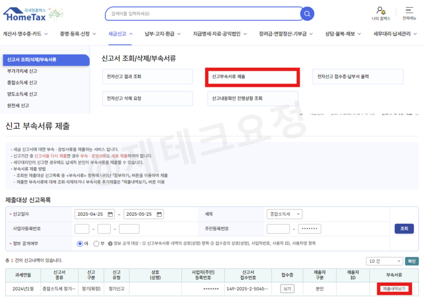
Task: Expand 상담·불복·제보 menu chevron
Action: coord(359,34)
